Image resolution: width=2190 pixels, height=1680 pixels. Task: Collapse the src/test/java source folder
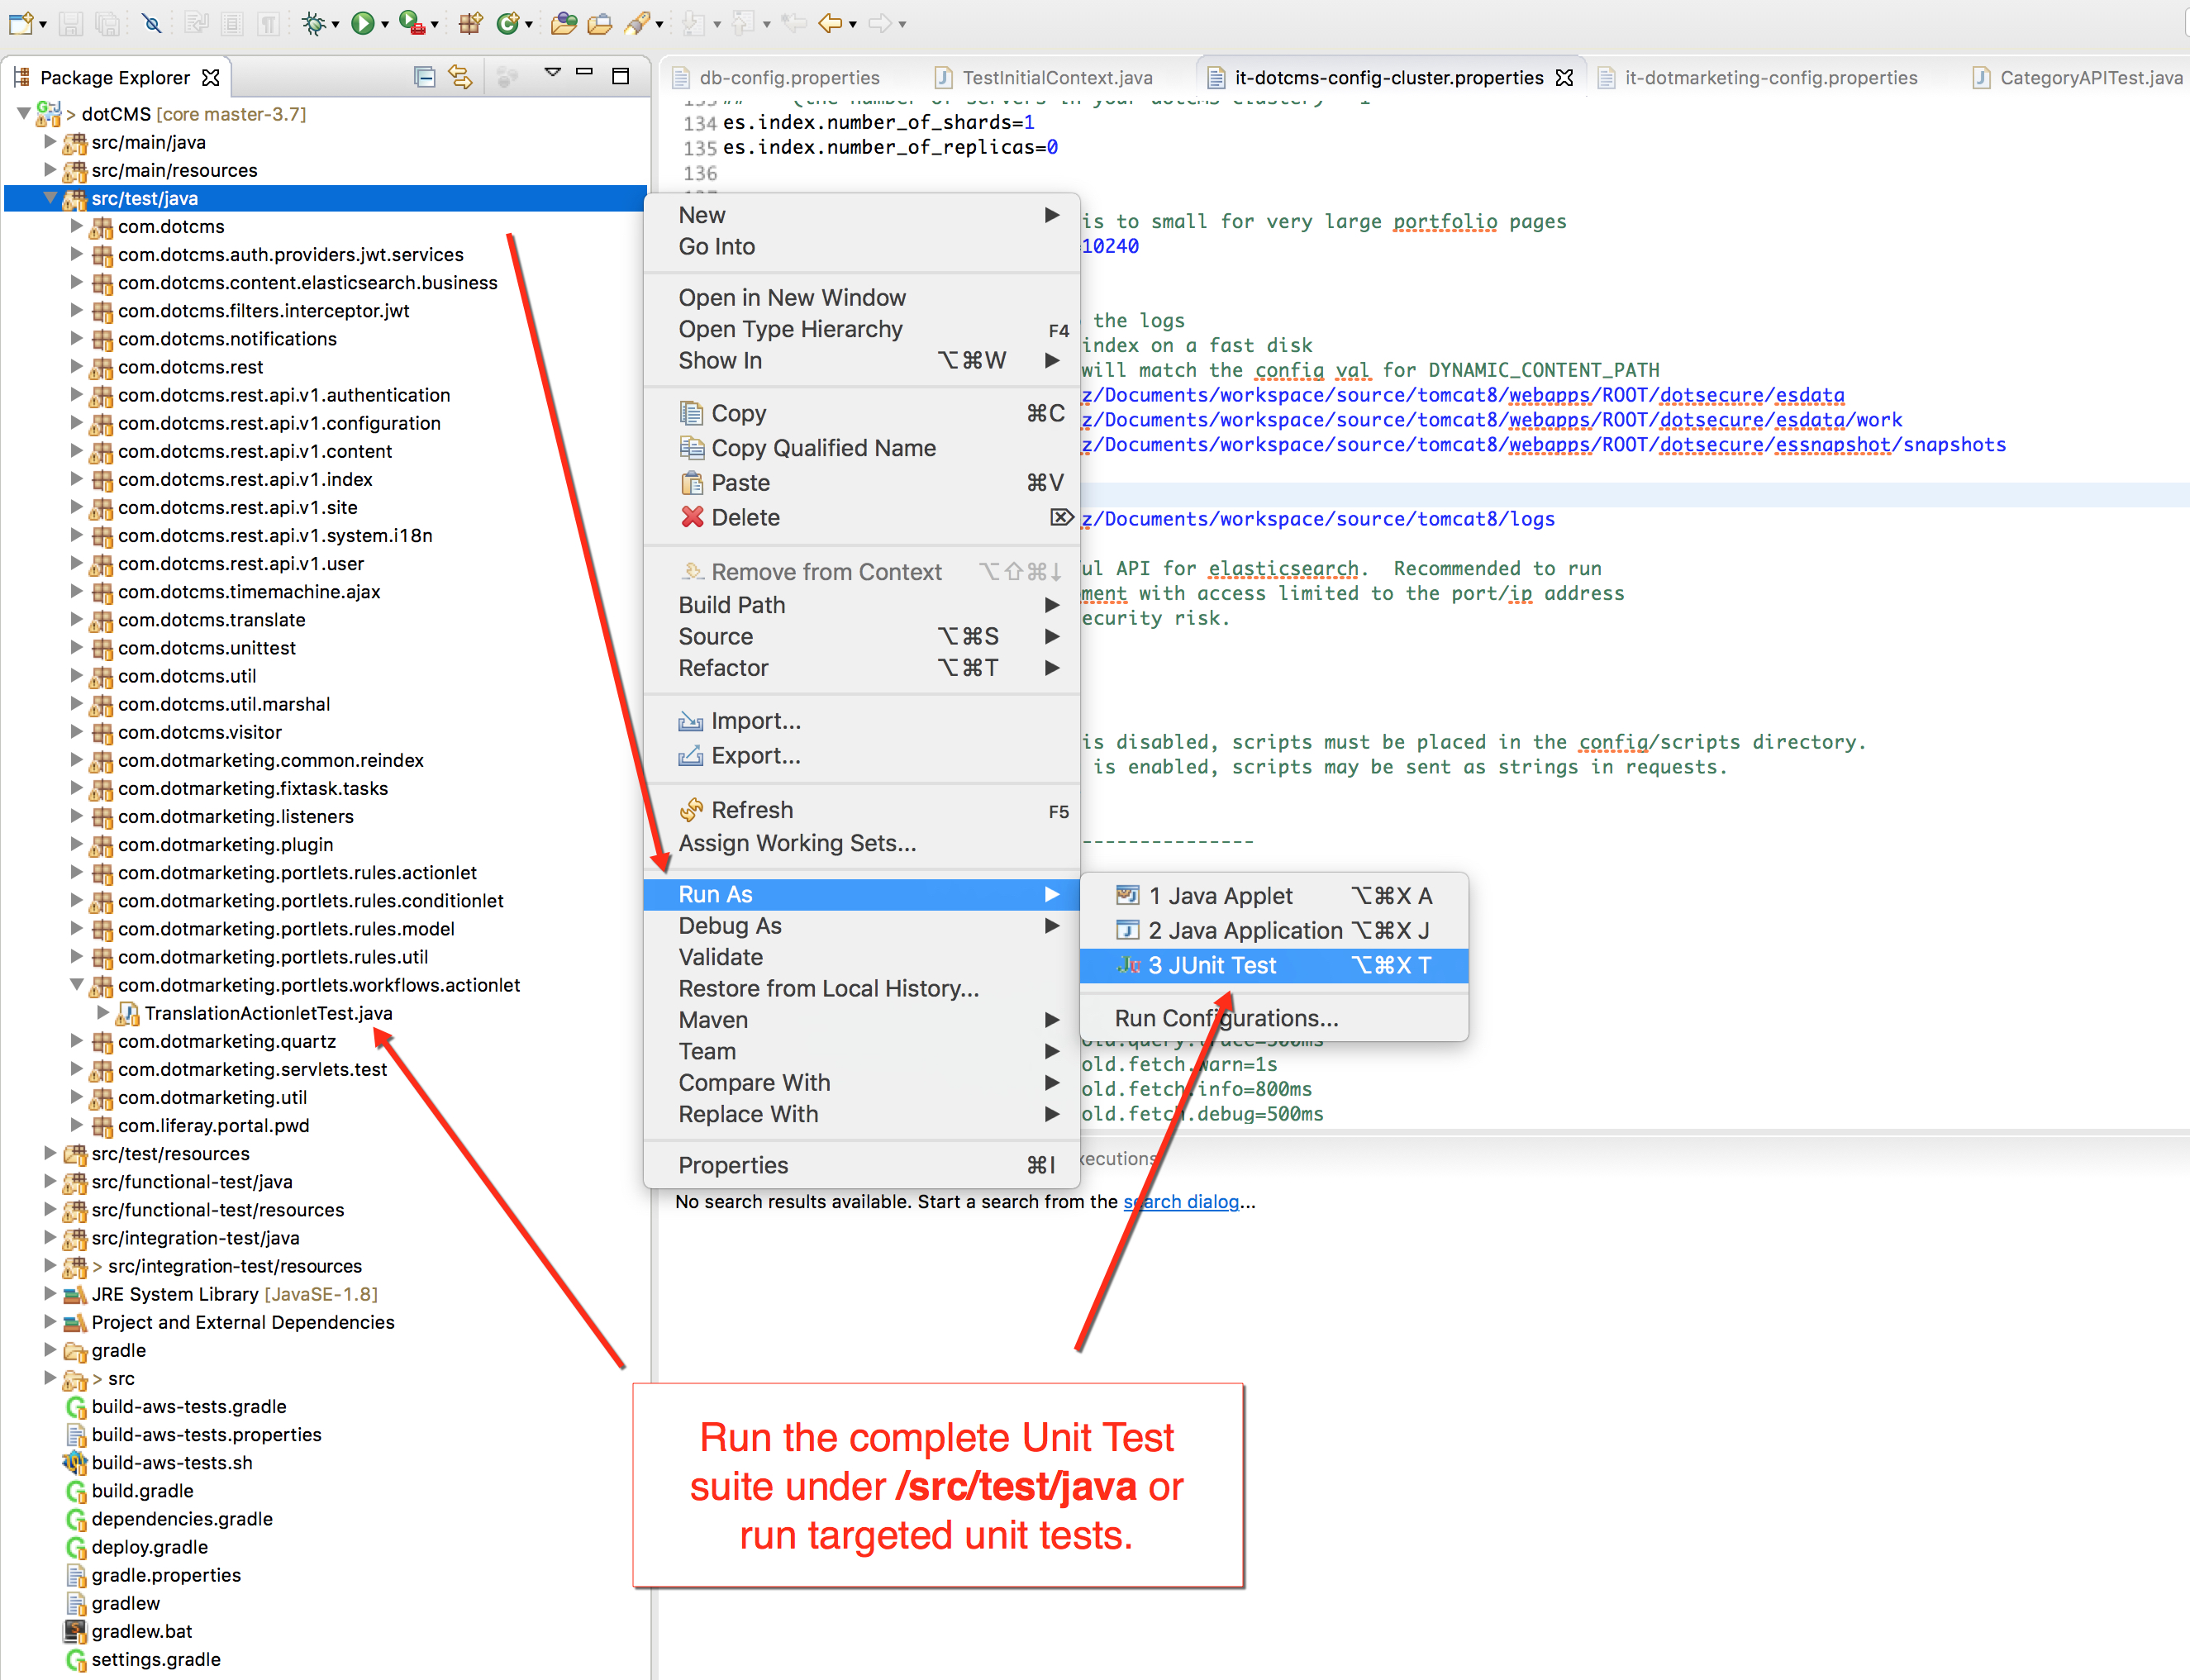(x=49, y=198)
